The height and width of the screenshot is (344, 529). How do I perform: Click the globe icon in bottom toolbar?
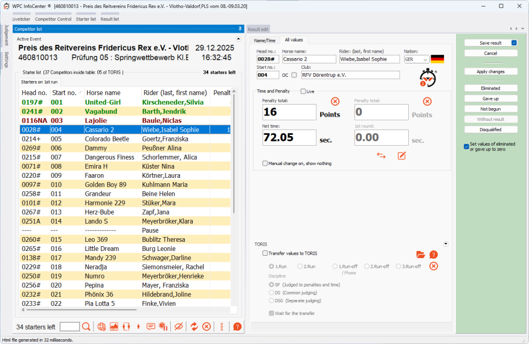point(101,326)
